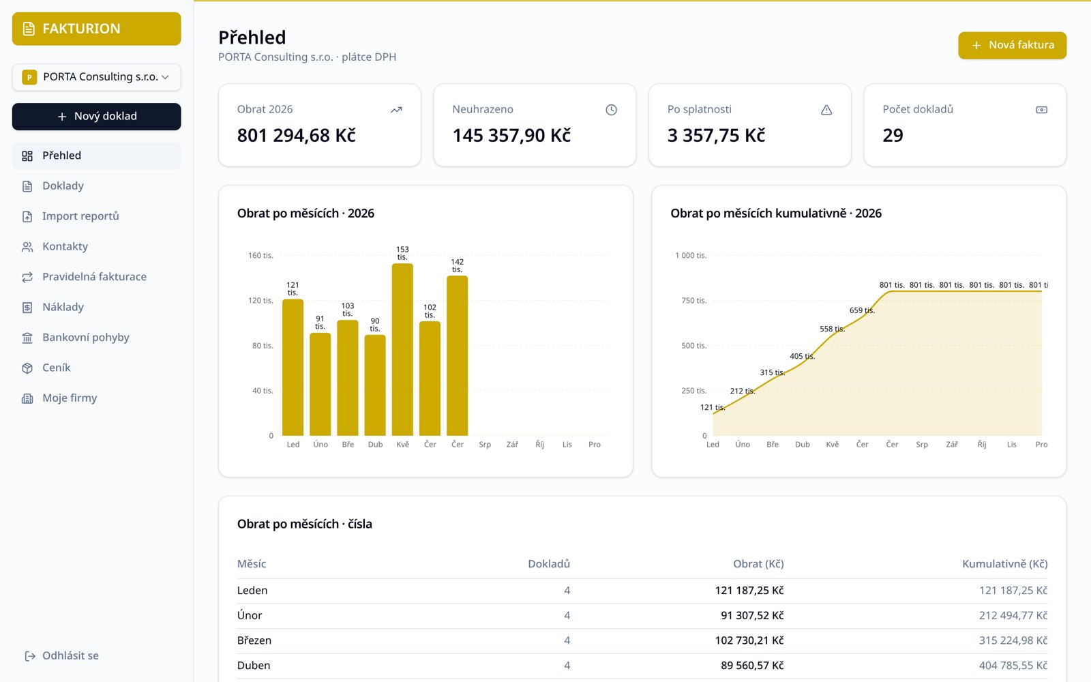Open Pravidelná fakturace
Viewport: 1091px width, 682px height.
click(x=96, y=277)
